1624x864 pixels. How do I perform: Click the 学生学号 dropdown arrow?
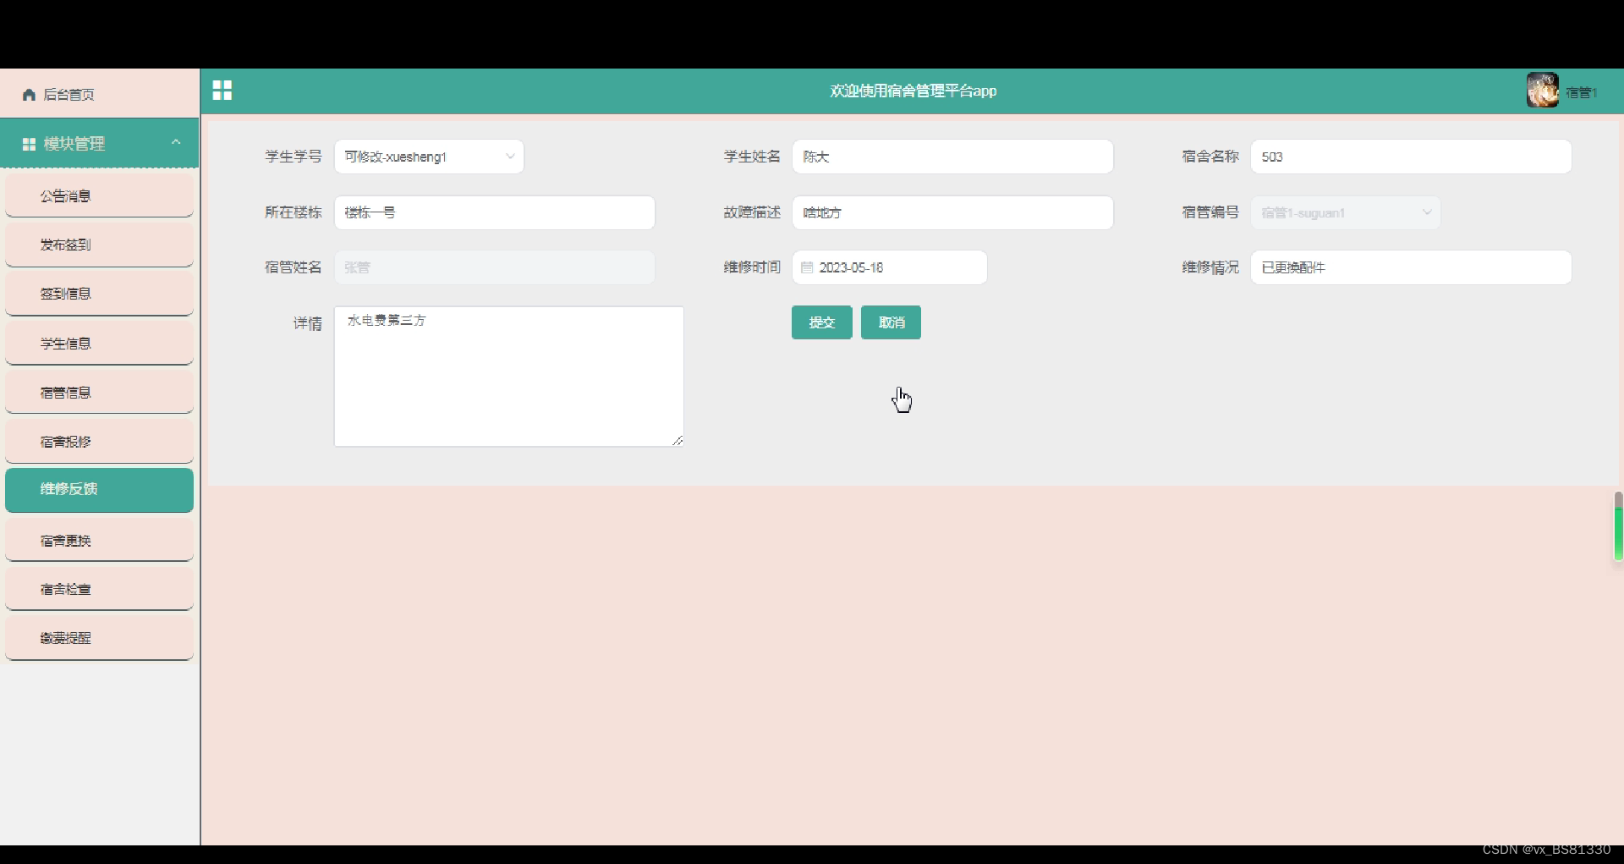510,157
